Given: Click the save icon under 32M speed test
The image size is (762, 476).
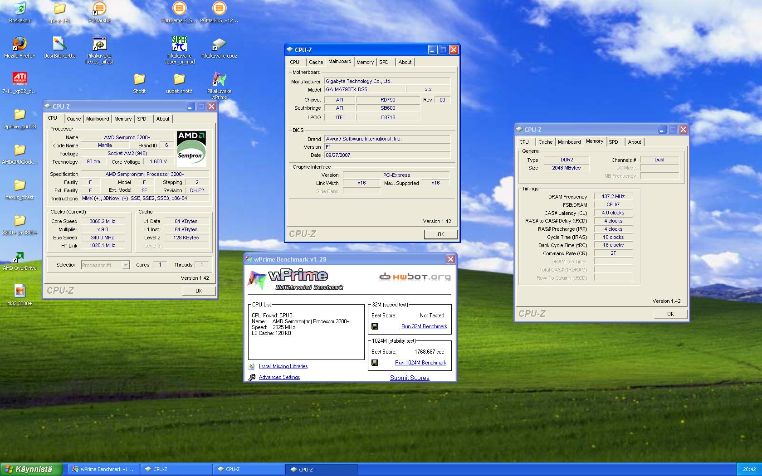Looking at the screenshot, I should tap(375, 326).
